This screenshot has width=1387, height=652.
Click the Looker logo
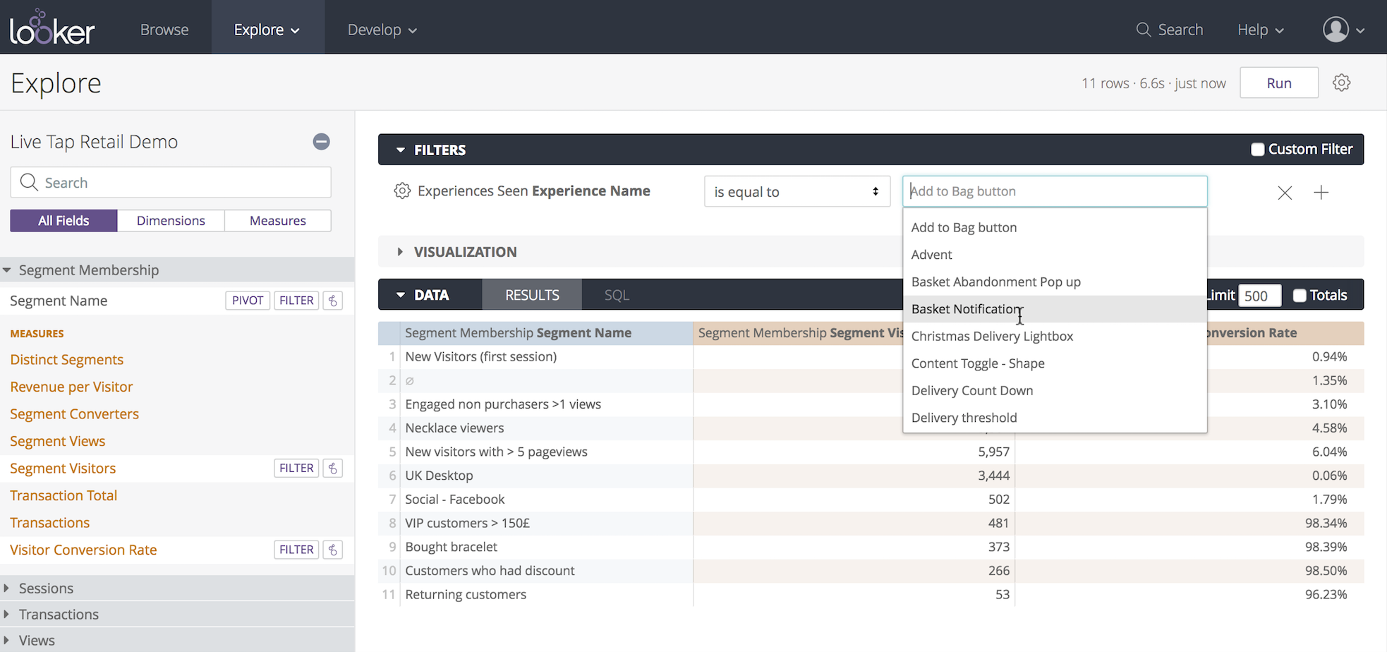(52, 28)
